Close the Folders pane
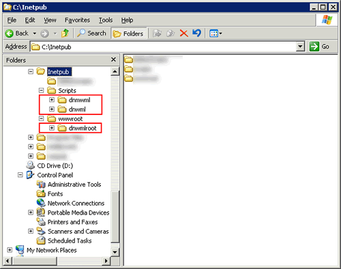341x269 pixels. click(x=113, y=59)
